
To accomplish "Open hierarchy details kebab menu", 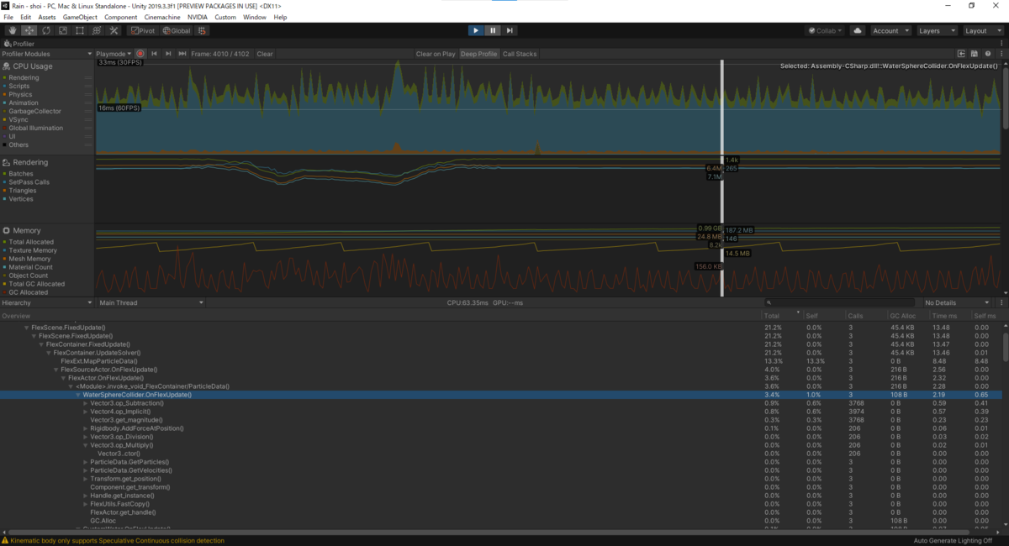I will click(x=1001, y=302).
